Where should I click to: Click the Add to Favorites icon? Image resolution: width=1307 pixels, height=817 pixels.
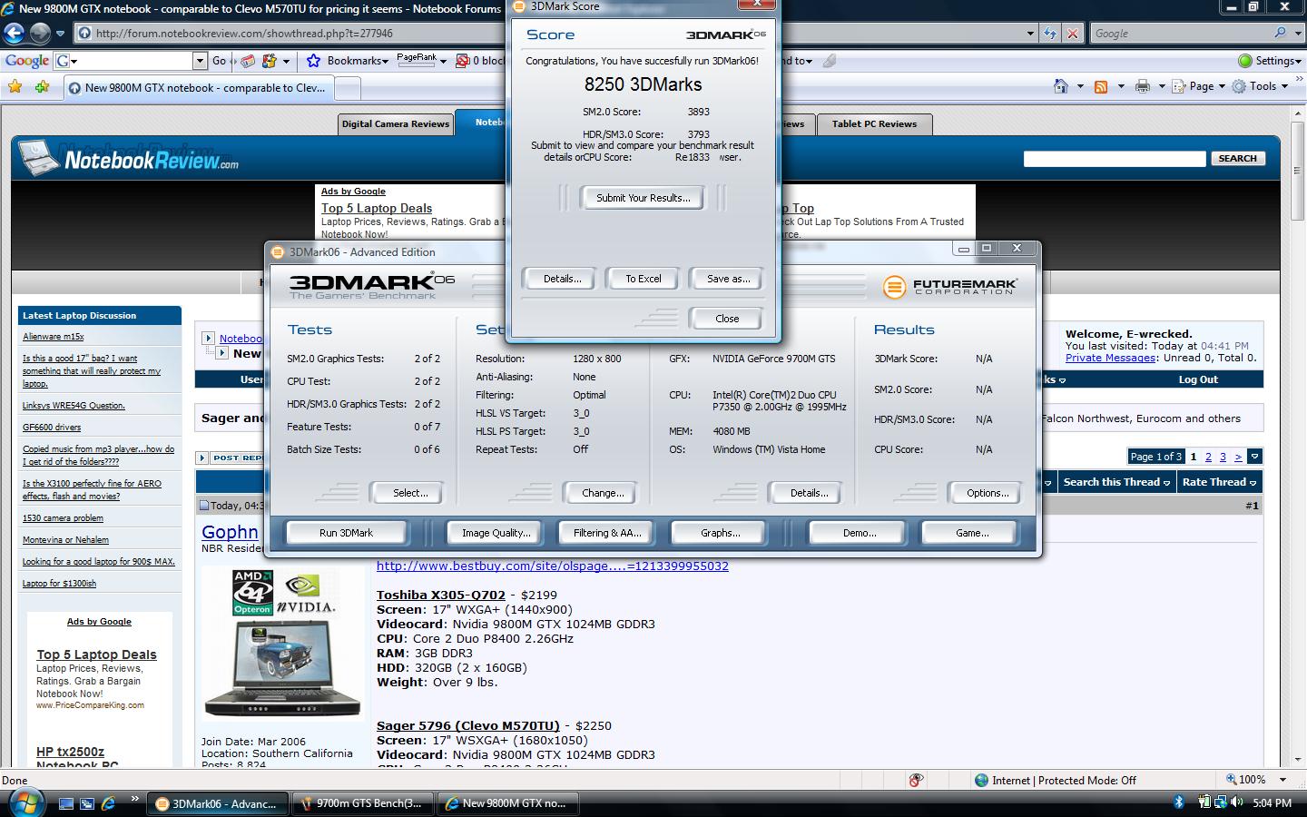(43, 87)
